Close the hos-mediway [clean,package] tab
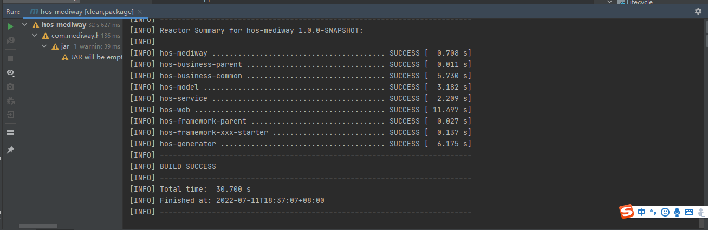708x230 pixels. (x=140, y=12)
